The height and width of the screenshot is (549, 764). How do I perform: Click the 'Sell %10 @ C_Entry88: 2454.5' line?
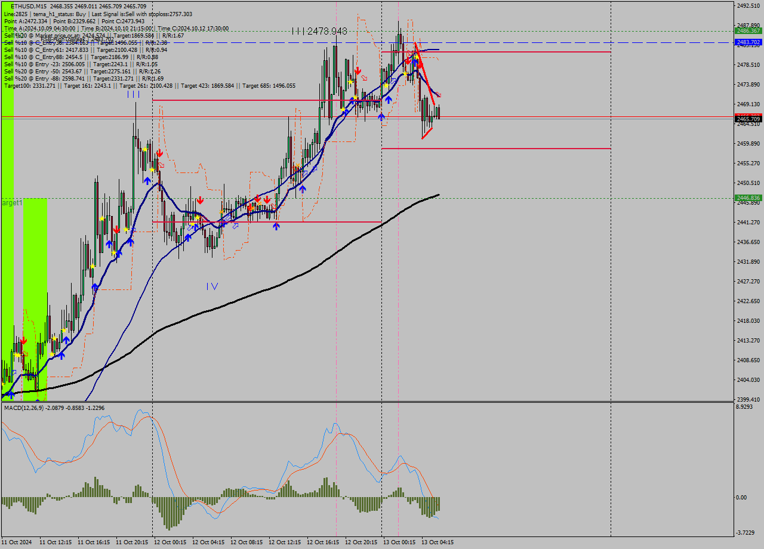pos(81,57)
